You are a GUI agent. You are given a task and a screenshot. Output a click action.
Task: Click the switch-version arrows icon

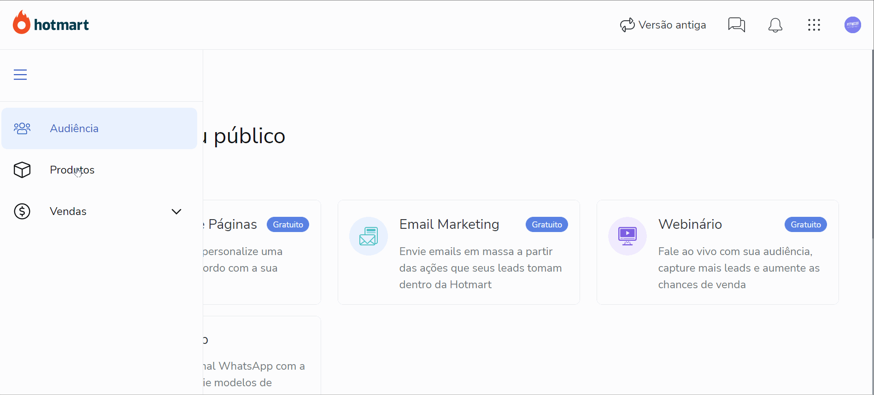point(627,25)
